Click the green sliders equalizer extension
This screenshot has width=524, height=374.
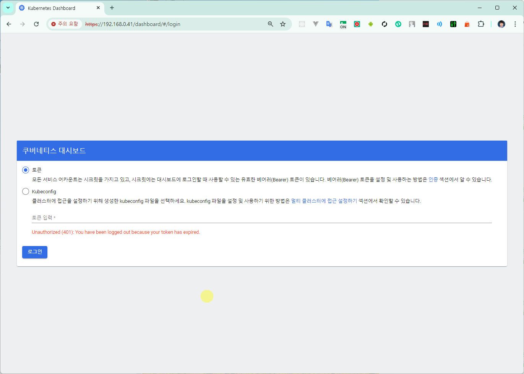click(x=453, y=24)
